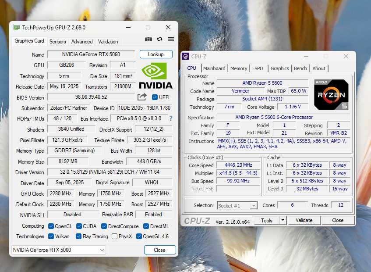The height and width of the screenshot is (272, 371).
Task: Toggle the CUDA checkbox
Action: pyautogui.click(x=79, y=226)
